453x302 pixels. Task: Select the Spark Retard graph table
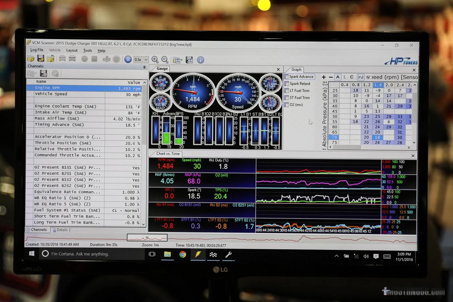pyautogui.click(x=297, y=84)
